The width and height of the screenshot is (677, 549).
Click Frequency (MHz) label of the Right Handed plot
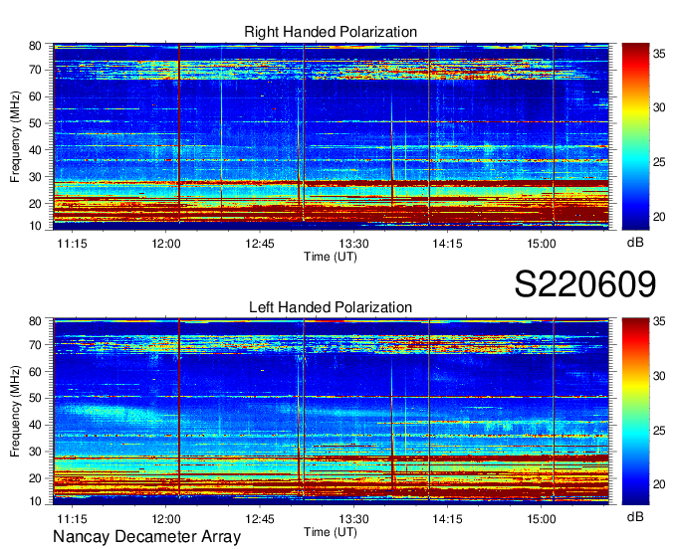tap(15, 136)
